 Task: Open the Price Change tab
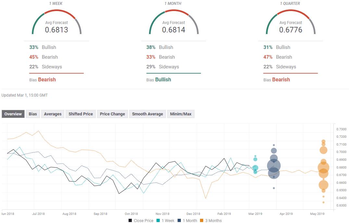(x=112, y=114)
